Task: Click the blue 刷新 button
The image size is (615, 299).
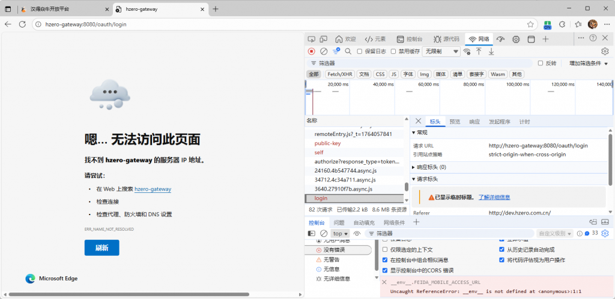Action: pos(101,248)
